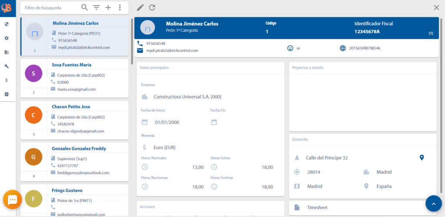The width and height of the screenshot is (445, 217).
Task: Open the three-dot more options menu
Action: point(120,7)
